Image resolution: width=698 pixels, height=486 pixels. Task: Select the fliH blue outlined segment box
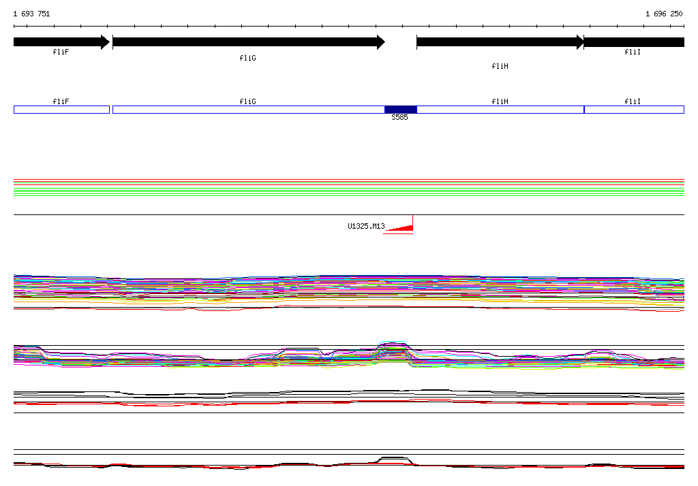coord(500,110)
